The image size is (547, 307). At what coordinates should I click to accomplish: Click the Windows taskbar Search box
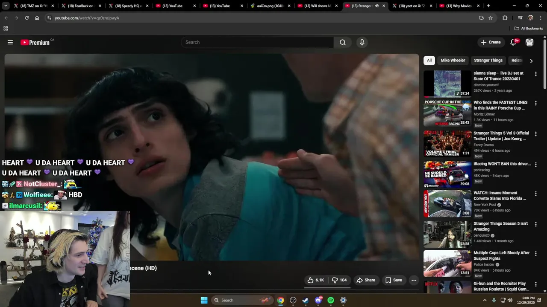tap(242, 300)
